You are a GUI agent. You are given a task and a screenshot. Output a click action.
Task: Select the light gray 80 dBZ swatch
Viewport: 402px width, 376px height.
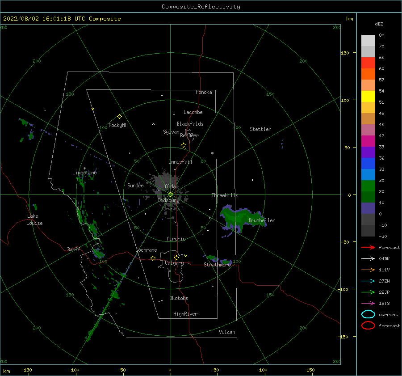point(368,40)
